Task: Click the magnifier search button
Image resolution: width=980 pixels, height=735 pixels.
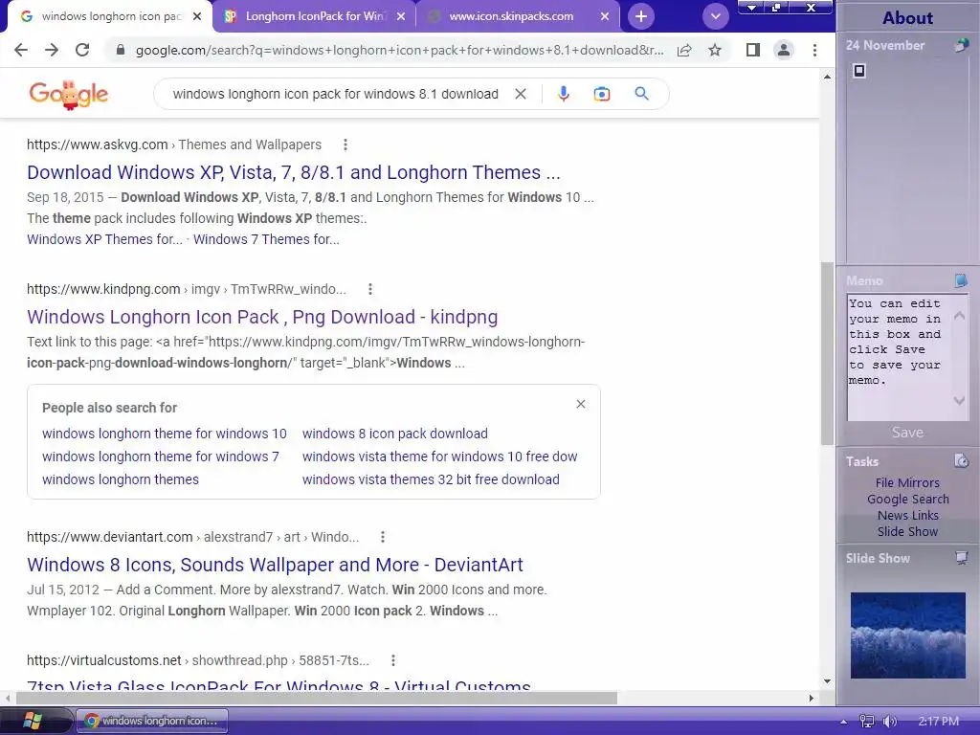Action: pyautogui.click(x=641, y=94)
